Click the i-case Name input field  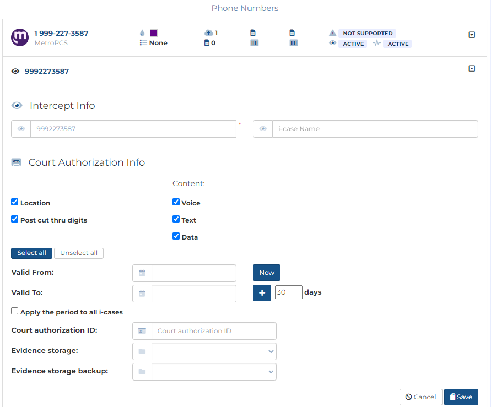coord(375,129)
